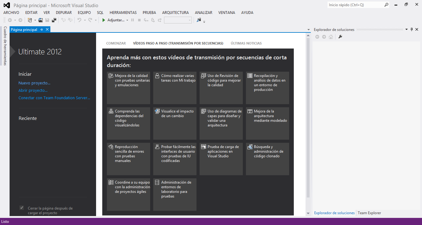Click the start page scrollbar down arrow

click(x=308, y=214)
